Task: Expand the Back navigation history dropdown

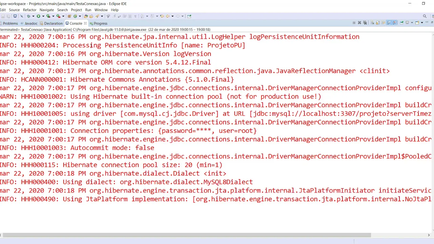Action: [173, 16]
